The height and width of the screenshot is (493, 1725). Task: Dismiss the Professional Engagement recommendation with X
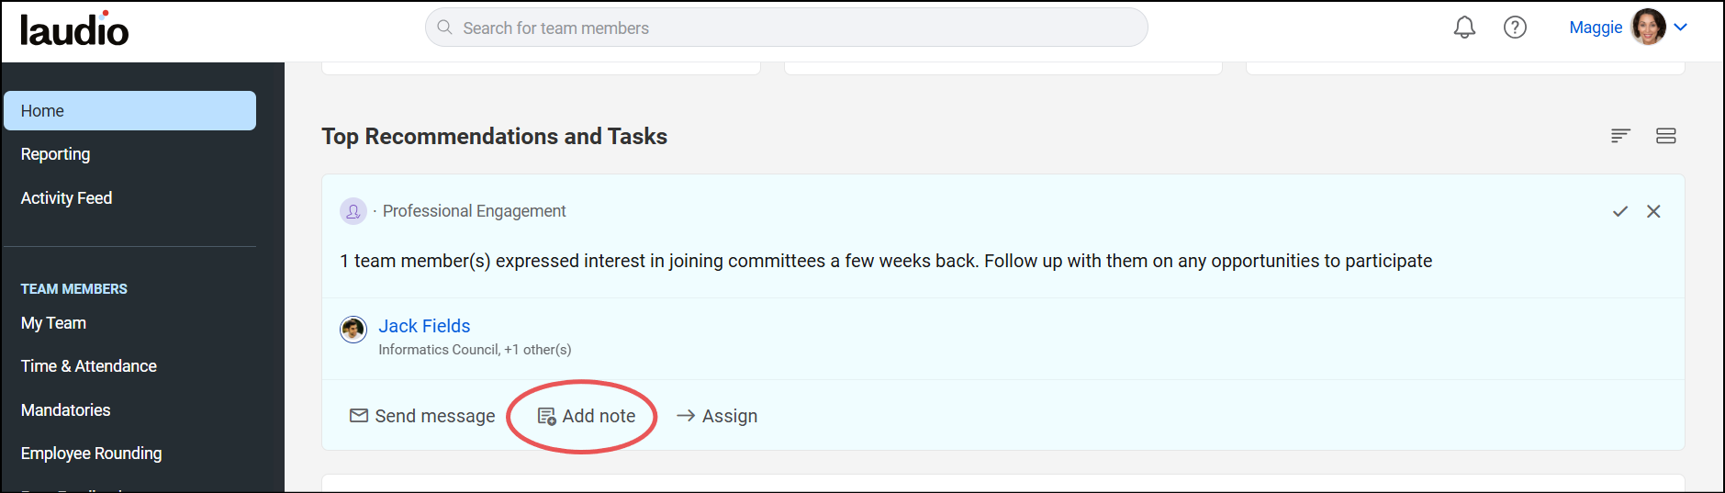[1653, 211]
